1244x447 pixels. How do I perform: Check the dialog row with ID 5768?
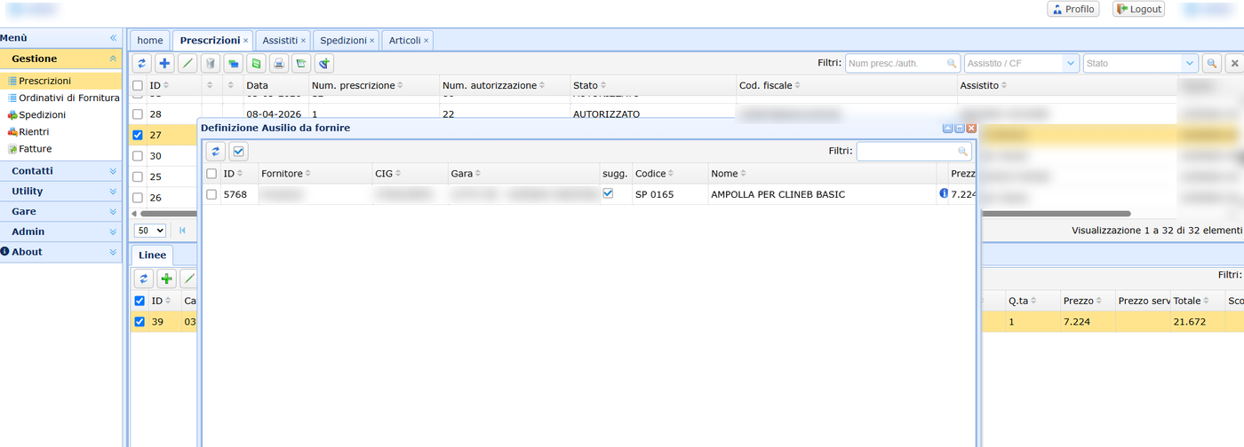[x=211, y=194]
